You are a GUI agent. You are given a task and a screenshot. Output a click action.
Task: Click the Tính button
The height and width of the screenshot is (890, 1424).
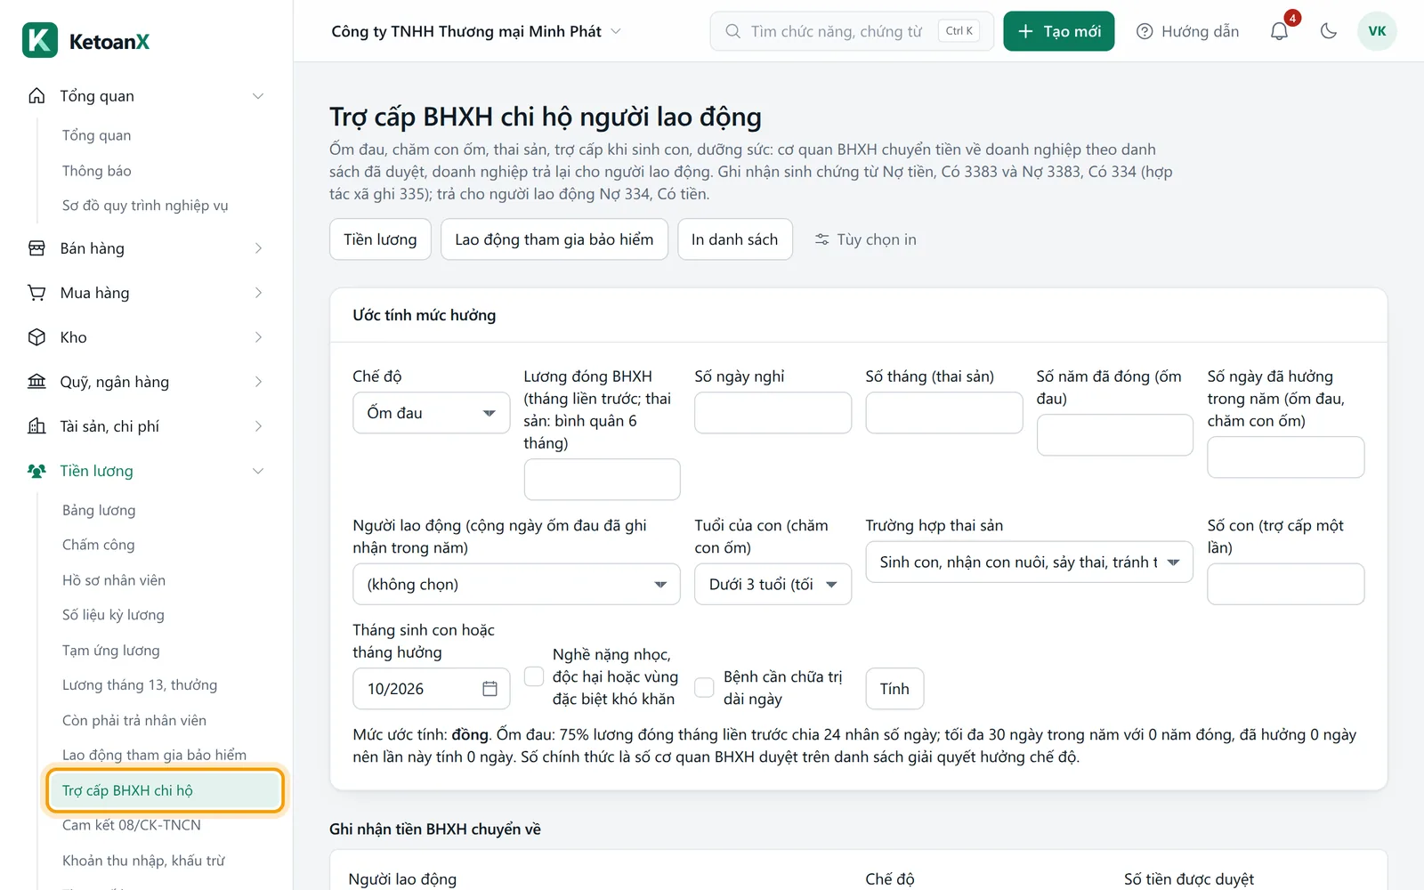tap(894, 689)
